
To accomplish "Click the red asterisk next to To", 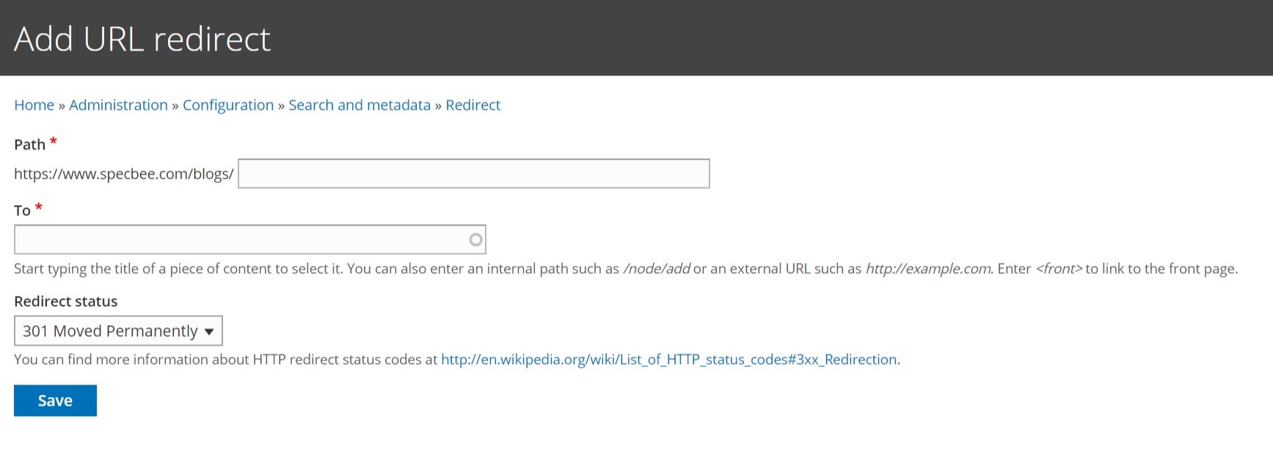I will coord(39,208).
